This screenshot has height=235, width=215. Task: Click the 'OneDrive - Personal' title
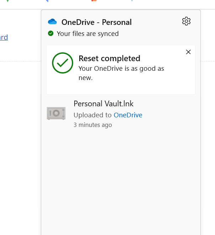pos(97,22)
